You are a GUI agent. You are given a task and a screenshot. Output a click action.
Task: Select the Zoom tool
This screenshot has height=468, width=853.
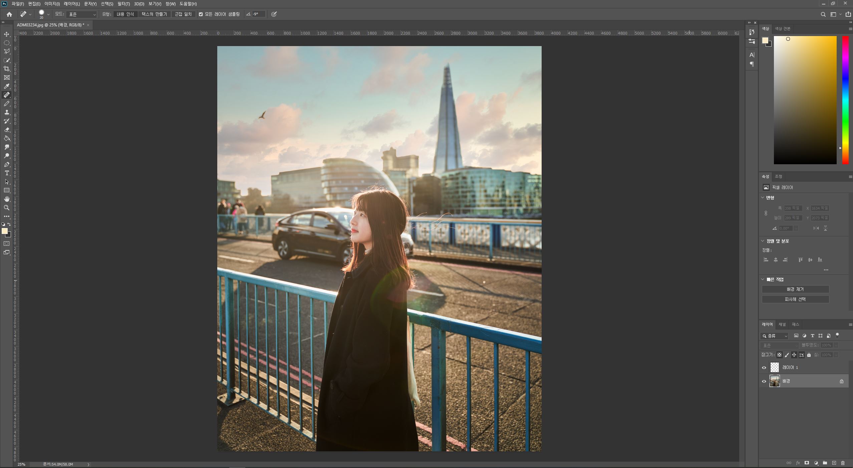[x=7, y=208]
